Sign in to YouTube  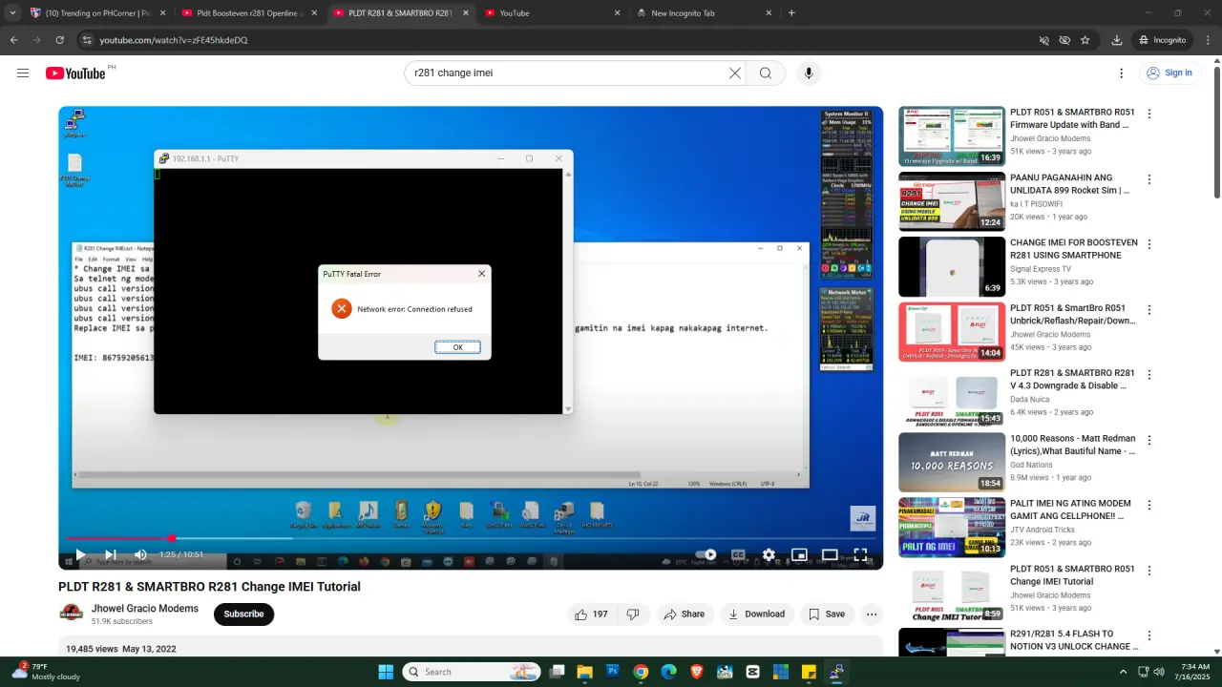coord(1169,73)
